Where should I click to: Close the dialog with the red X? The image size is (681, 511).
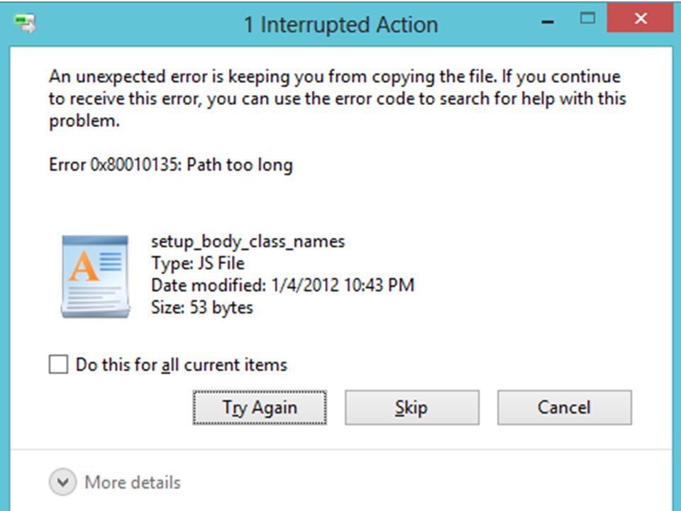640,18
